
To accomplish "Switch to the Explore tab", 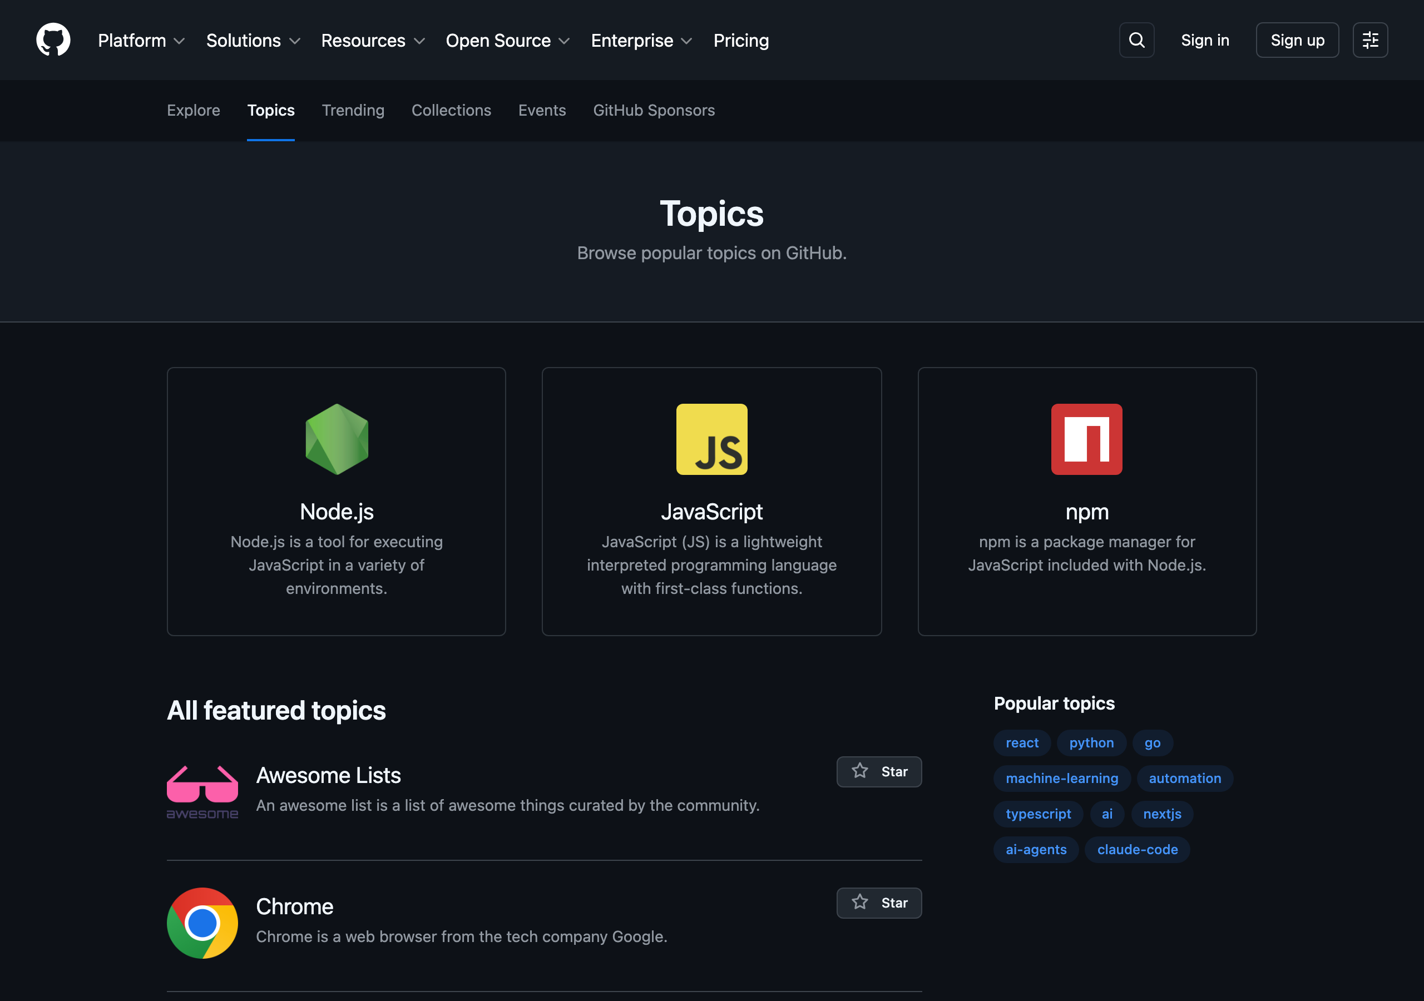I will point(194,111).
